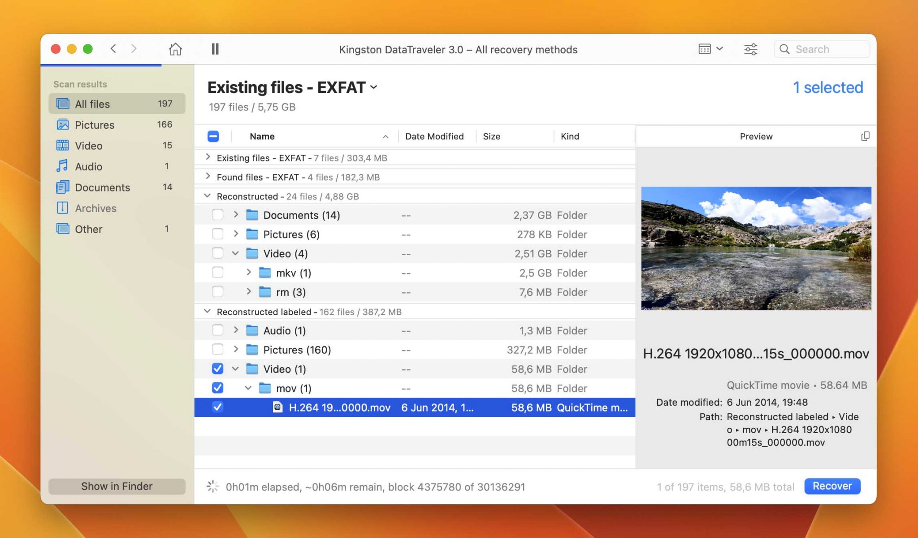Select the Pictures category in the sidebar
The height and width of the screenshot is (538, 918).
point(94,125)
